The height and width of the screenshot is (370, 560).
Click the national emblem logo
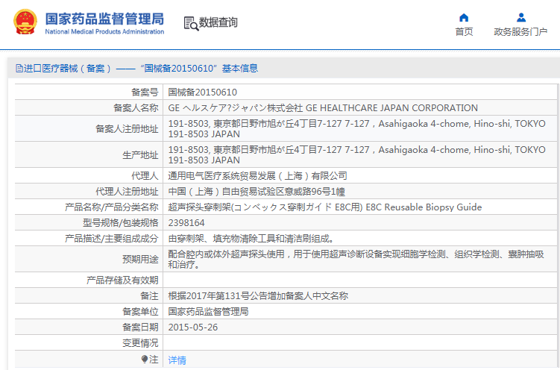pyautogui.click(x=25, y=22)
